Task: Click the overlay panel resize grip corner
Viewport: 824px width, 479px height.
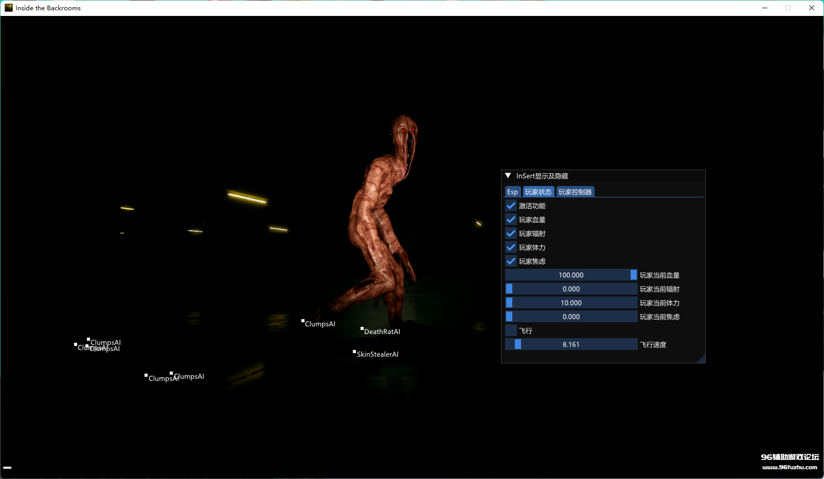Action: coord(701,359)
